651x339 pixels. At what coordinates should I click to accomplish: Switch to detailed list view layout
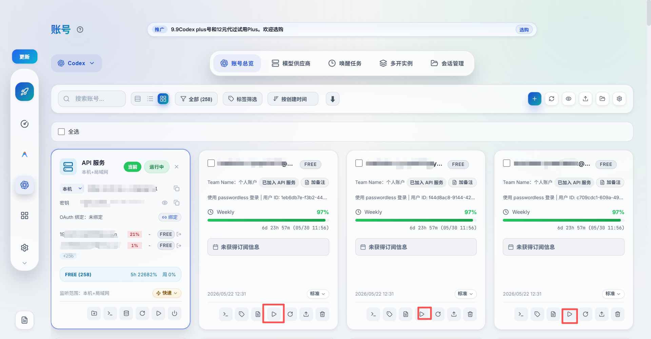138,99
